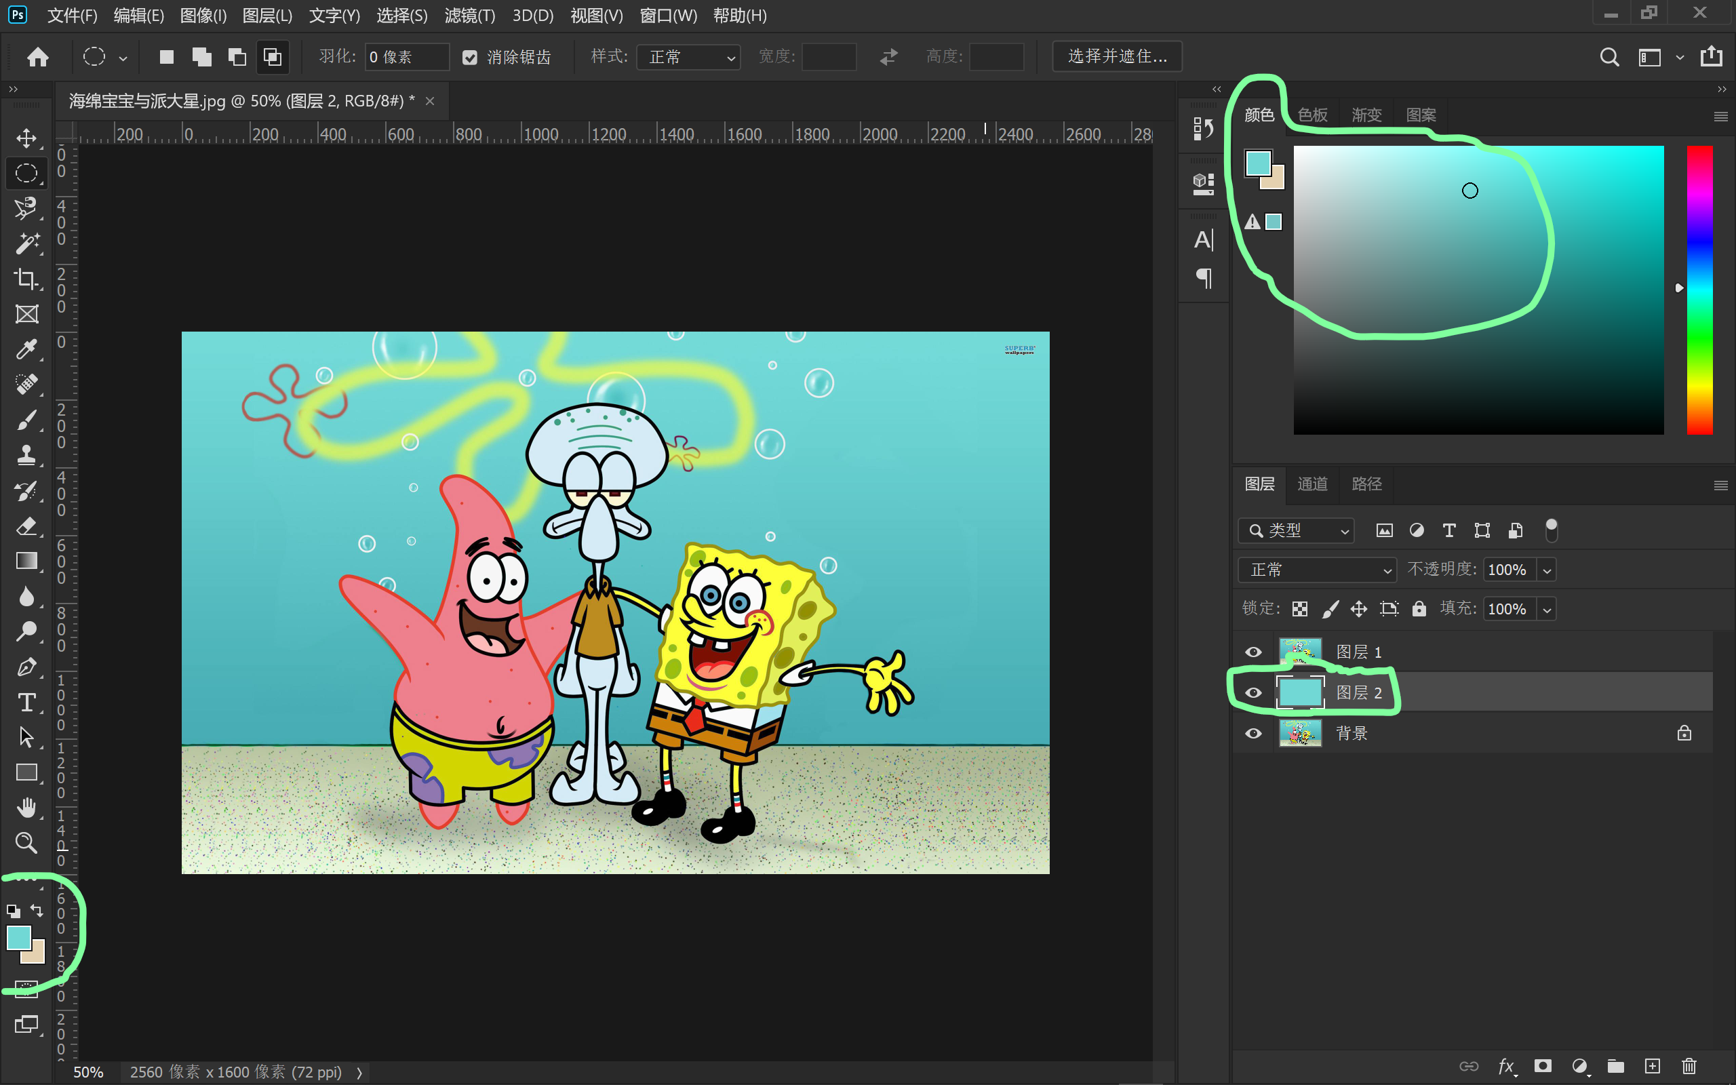This screenshot has height=1085, width=1736.
Task: Select the Frame tool
Action: (x=26, y=313)
